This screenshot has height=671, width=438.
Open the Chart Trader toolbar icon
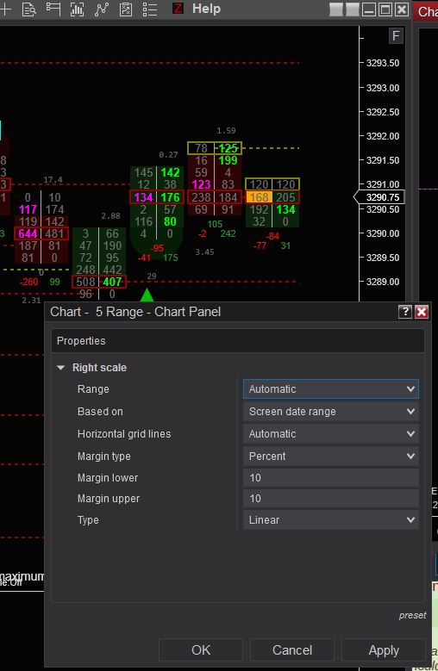tap(53, 9)
